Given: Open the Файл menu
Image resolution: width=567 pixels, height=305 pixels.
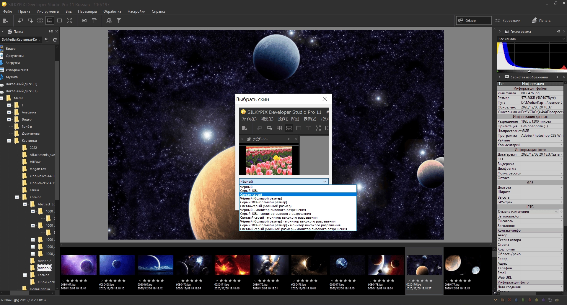Looking at the screenshot, I should click(8, 11).
